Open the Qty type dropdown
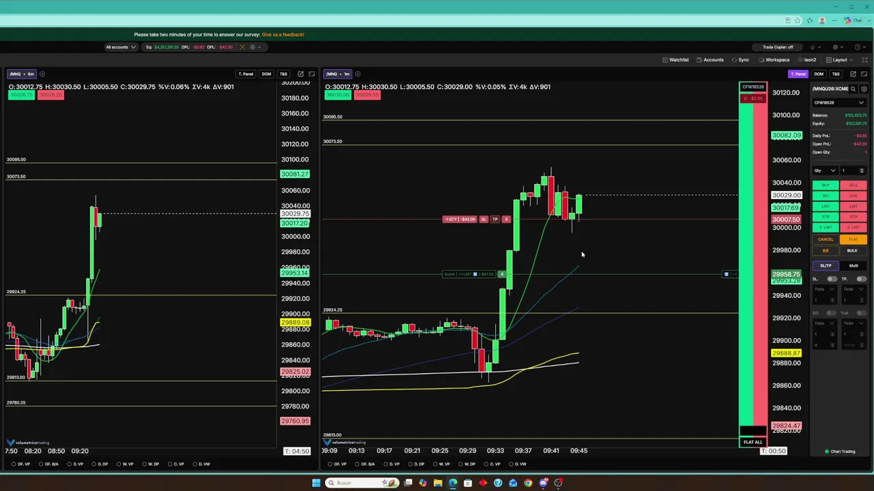The image size is (874, 491). coord(825,170)
